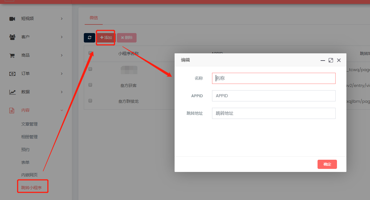This screenshot has width=370, height=200.
Task: Check the 叁方群接龙 row checkbox
Action: 90,101
